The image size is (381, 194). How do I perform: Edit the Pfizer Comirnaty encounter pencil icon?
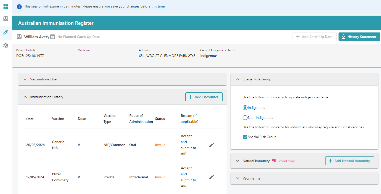pos(211,177)
